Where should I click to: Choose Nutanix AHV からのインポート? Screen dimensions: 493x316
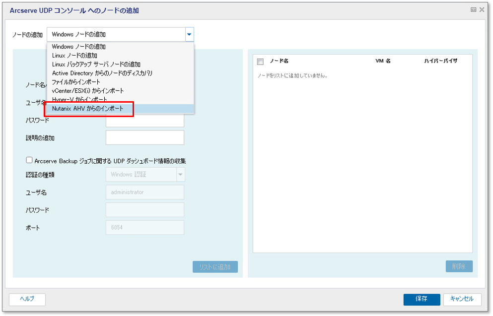coord(121,108)
